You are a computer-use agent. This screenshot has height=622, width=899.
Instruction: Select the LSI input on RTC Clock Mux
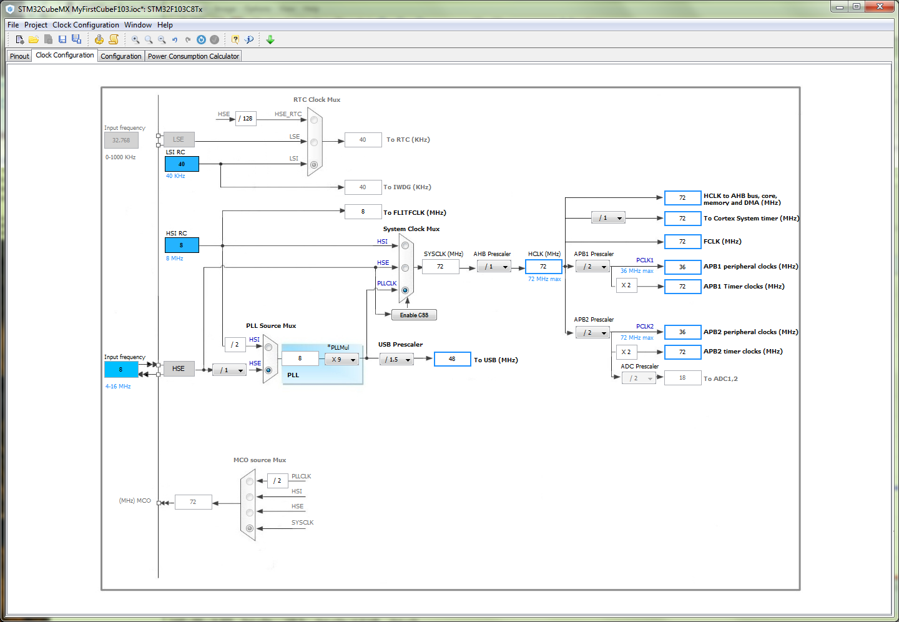[x=314, y=165]
